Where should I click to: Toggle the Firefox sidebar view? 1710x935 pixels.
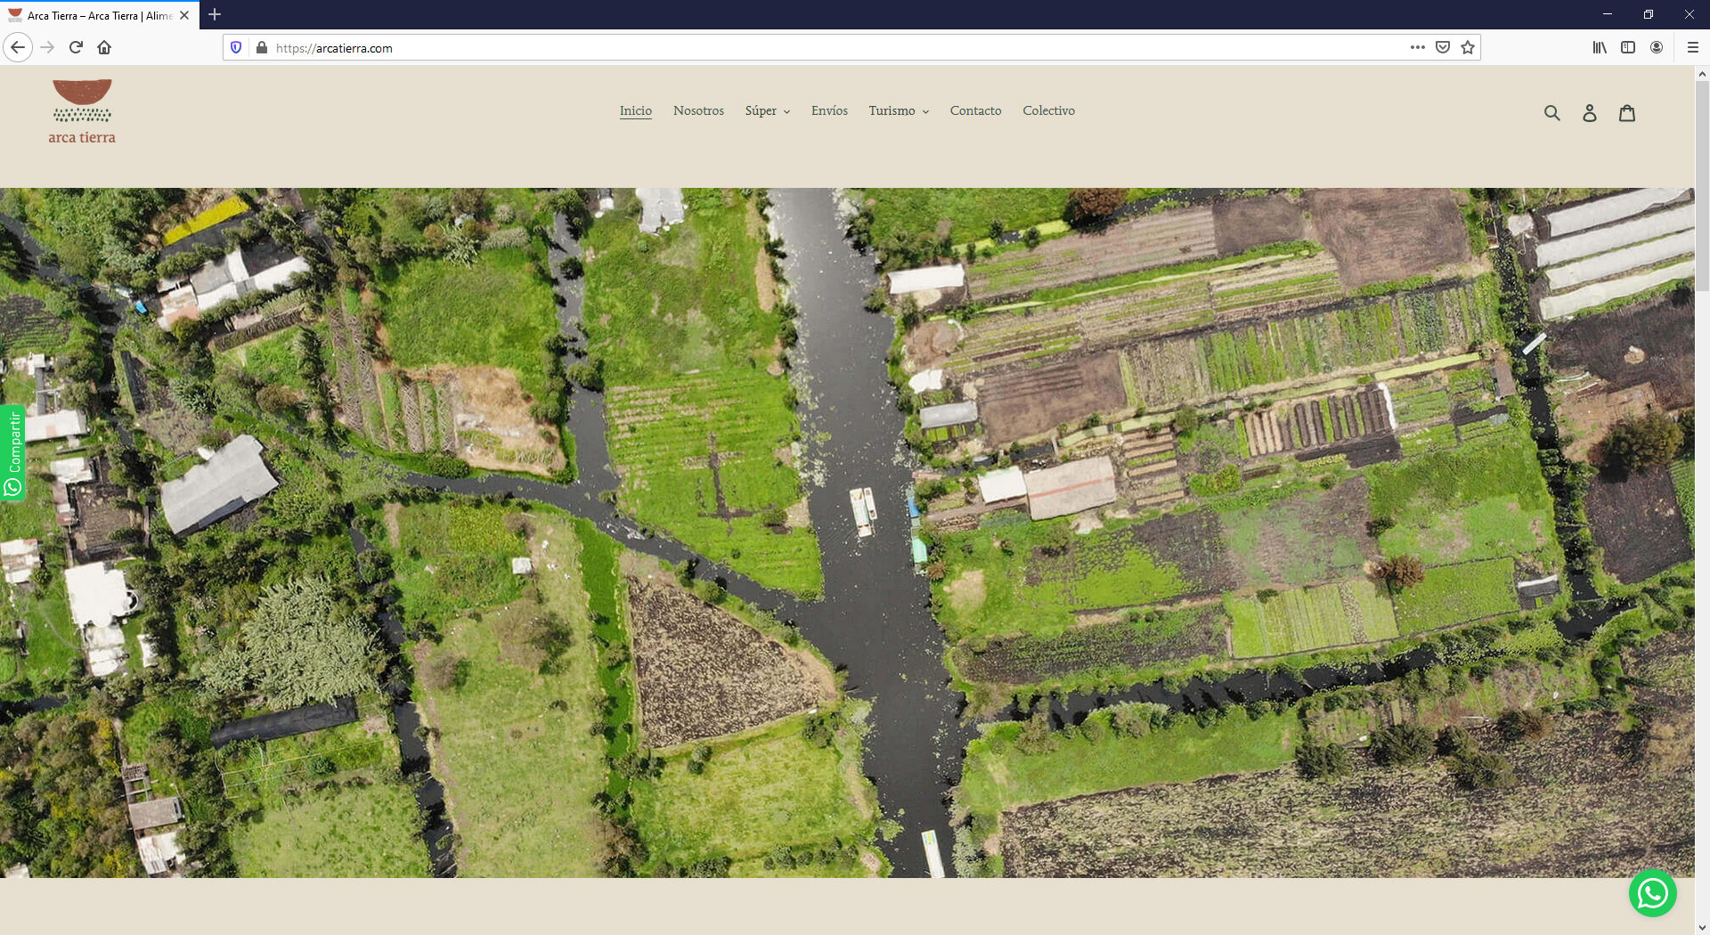coord(1628,48)
